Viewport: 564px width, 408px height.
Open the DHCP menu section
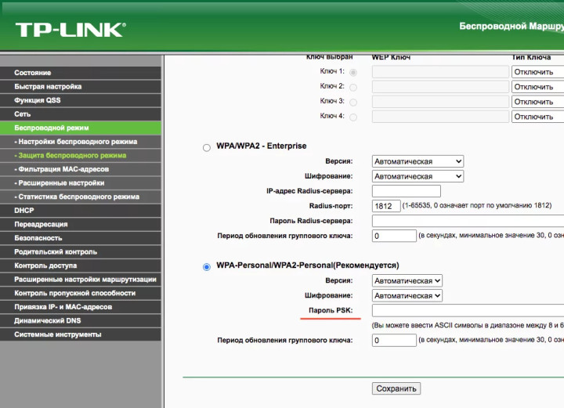[24, 210]
